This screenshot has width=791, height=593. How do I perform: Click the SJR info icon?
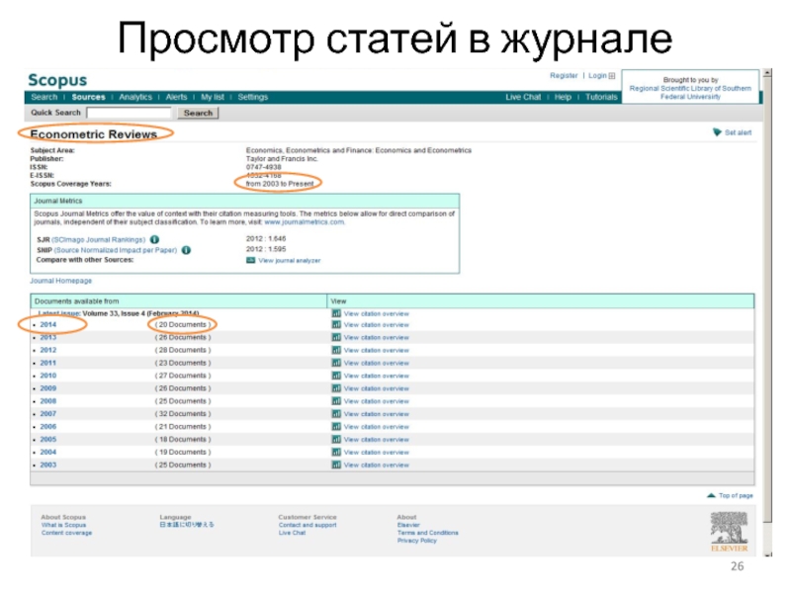pyautogui.click(x=155, y=239)
